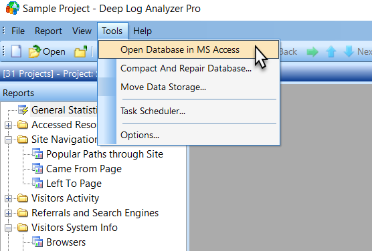
Task: Click the blue Next down-arrow icon
Action: click(x=349, y=51)
